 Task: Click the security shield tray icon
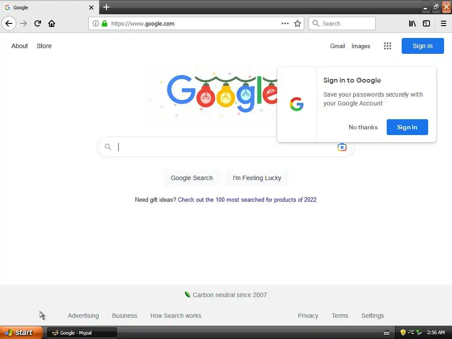(x=403, y=332)
